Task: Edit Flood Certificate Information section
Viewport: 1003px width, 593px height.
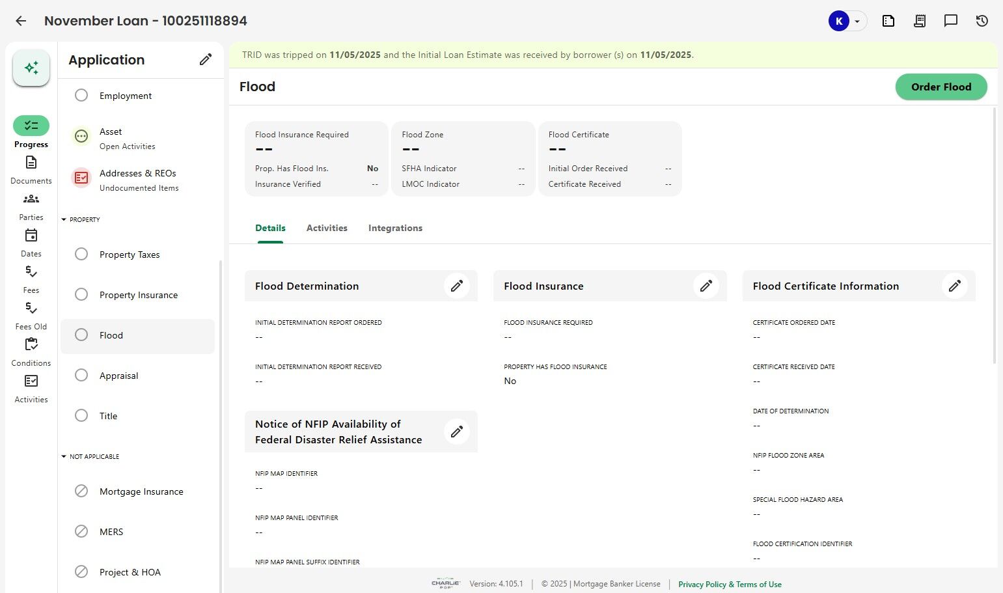Action: [x=955, y=286]
